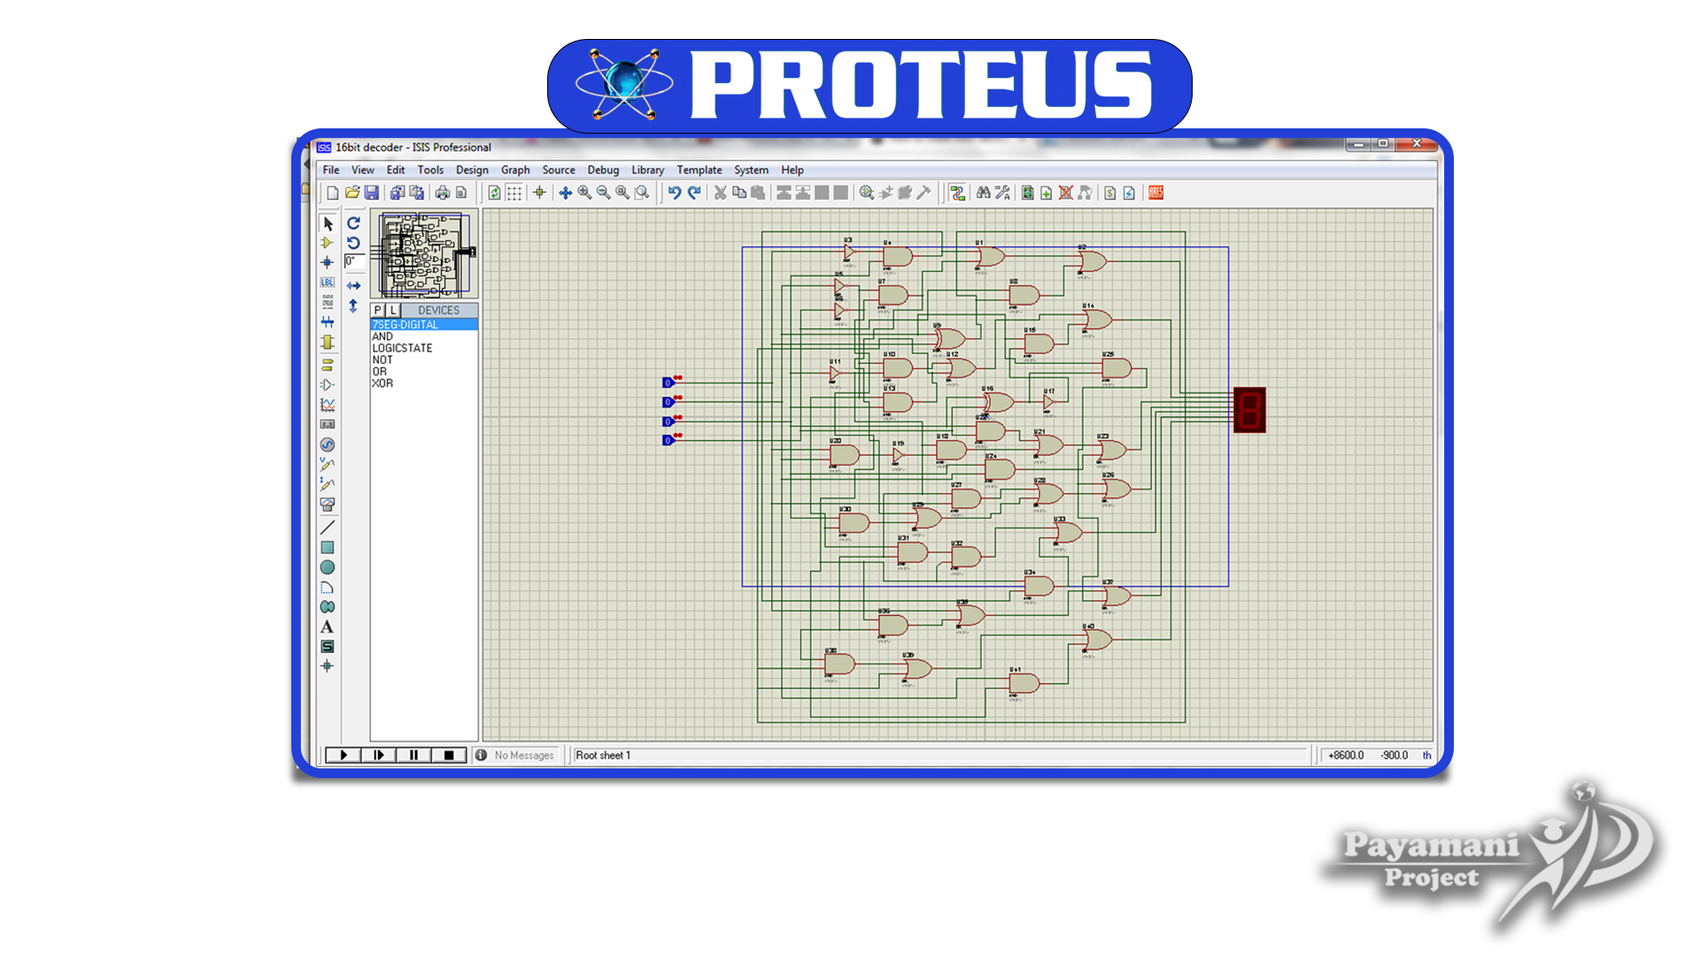Select 7SEG-DIGITAL in the devices list
Screen dimensions: 1700x956
pyautogui.click(x=424, y=325)
